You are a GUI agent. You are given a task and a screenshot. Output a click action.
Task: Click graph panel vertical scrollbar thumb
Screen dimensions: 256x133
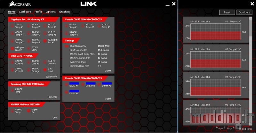251,28
